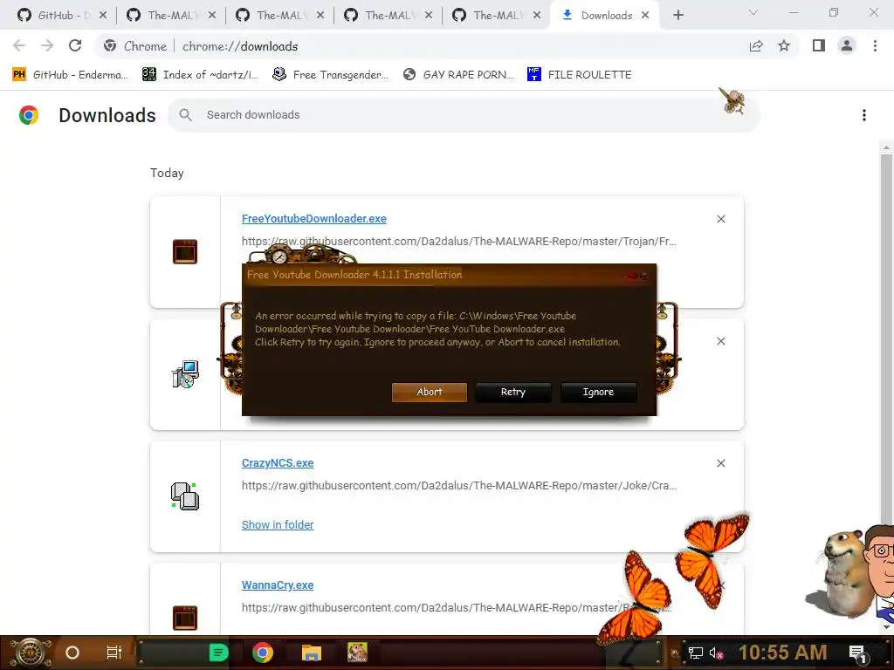
Task: Open the Chrome profile menu
Action: 847,46
